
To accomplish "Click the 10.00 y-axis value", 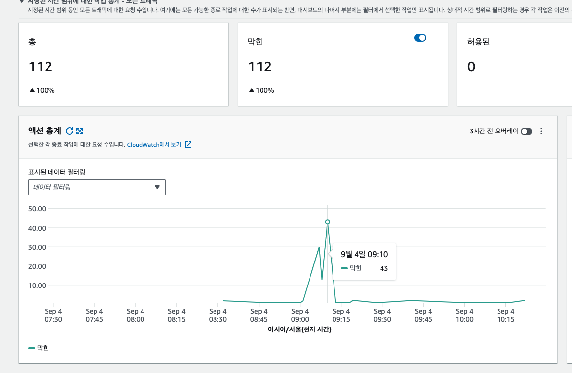I will click(x=37, y=285).
